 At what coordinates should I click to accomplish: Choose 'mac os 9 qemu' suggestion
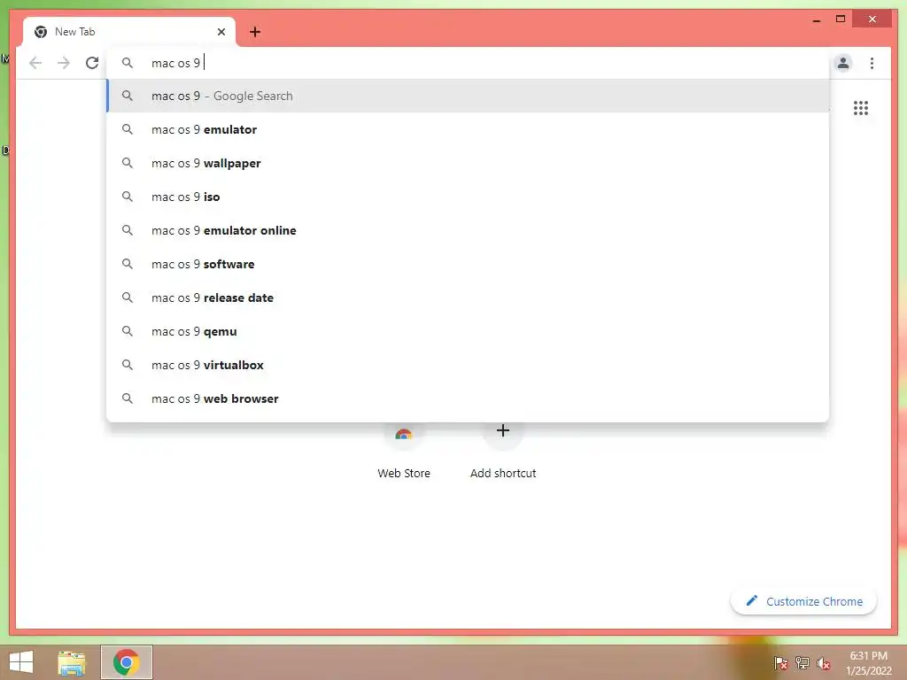(468, 331)
